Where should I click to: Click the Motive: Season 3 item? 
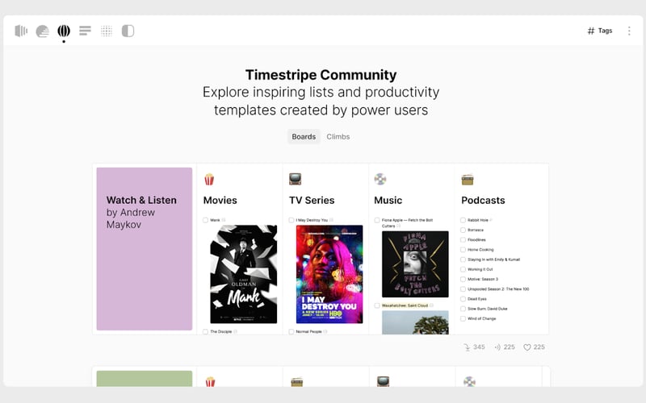tap(482, 279)
